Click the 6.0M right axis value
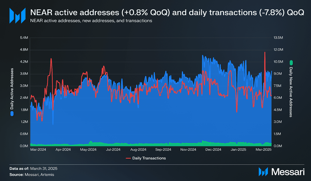Viewport: 311px width, 181px height. pyautogui.click(x=278, y=98)
